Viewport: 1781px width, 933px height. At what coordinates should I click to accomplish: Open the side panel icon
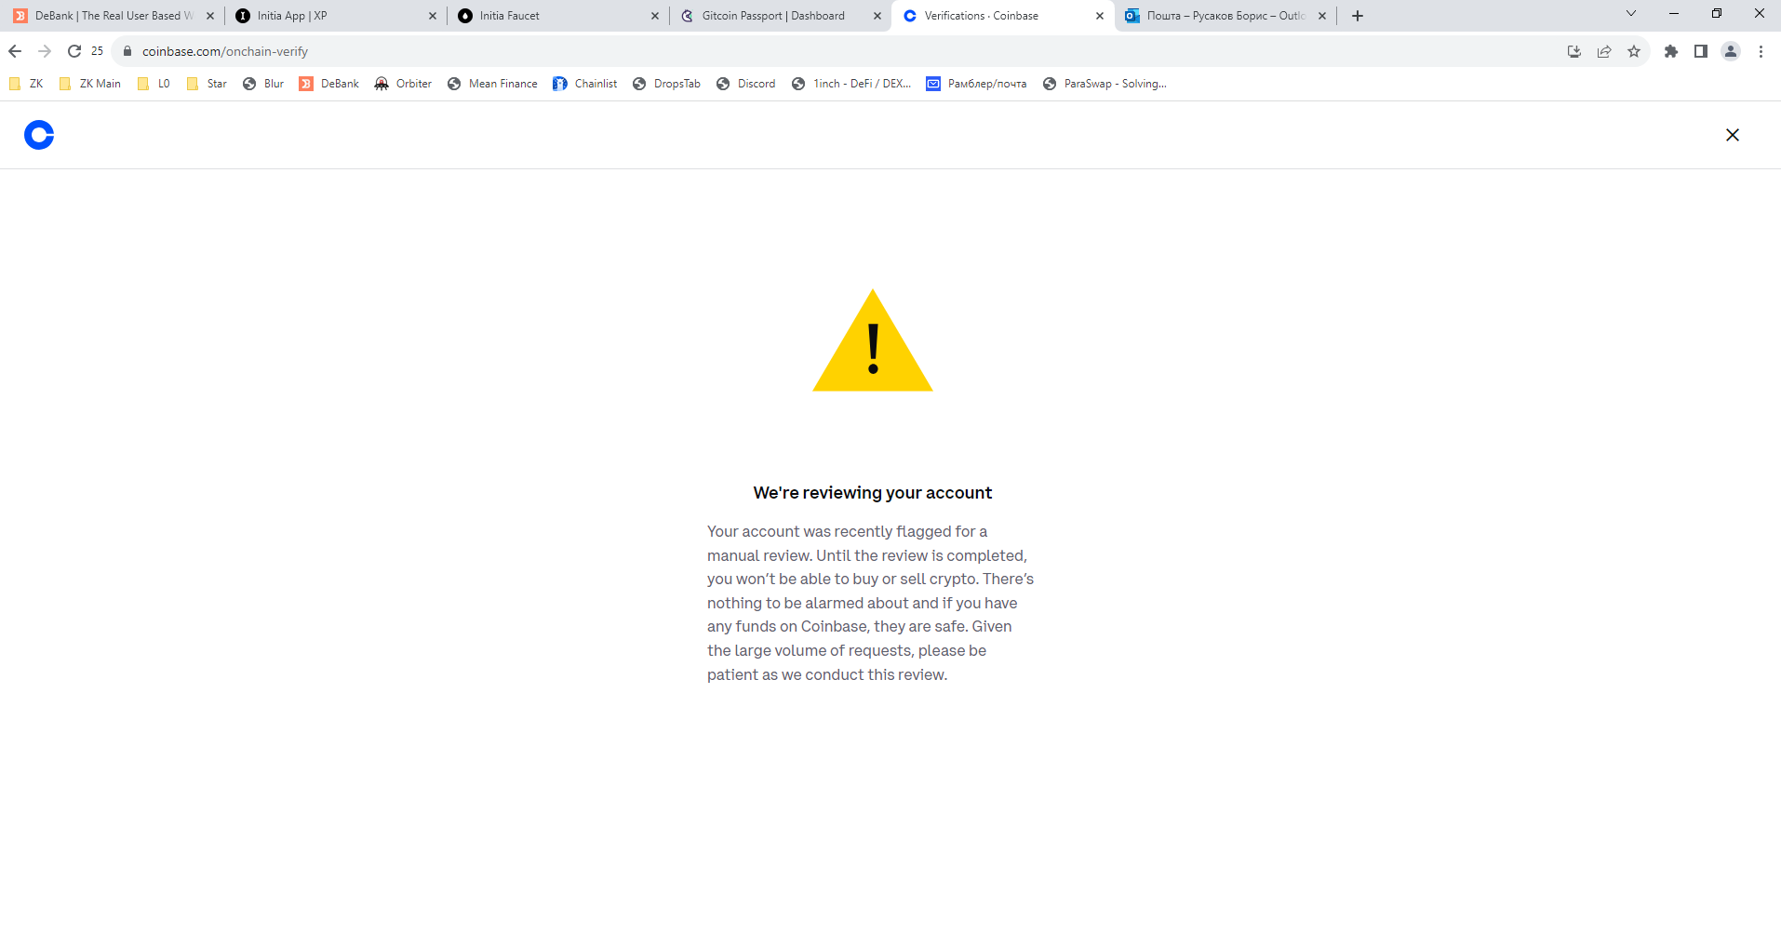tap(1701, 51)
